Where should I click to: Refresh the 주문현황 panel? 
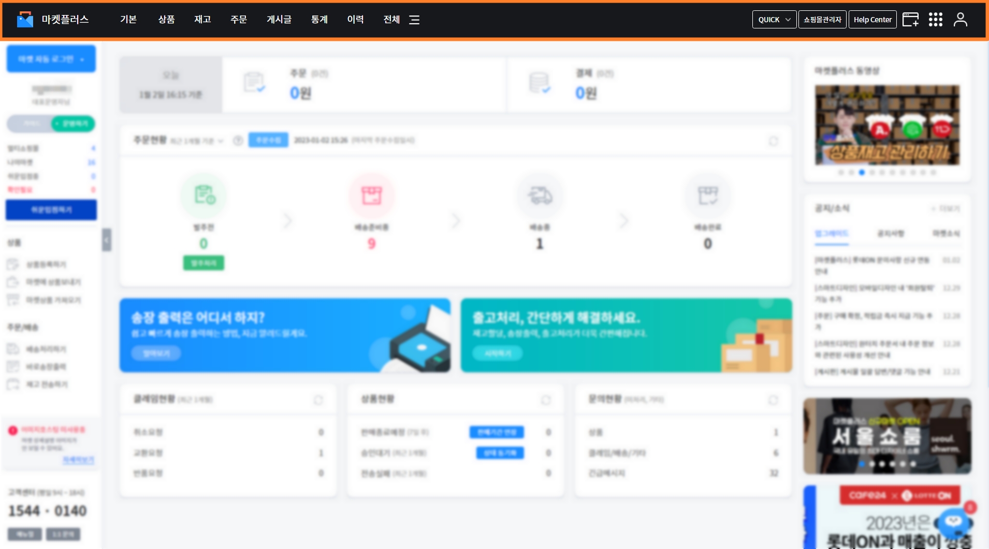773,141
